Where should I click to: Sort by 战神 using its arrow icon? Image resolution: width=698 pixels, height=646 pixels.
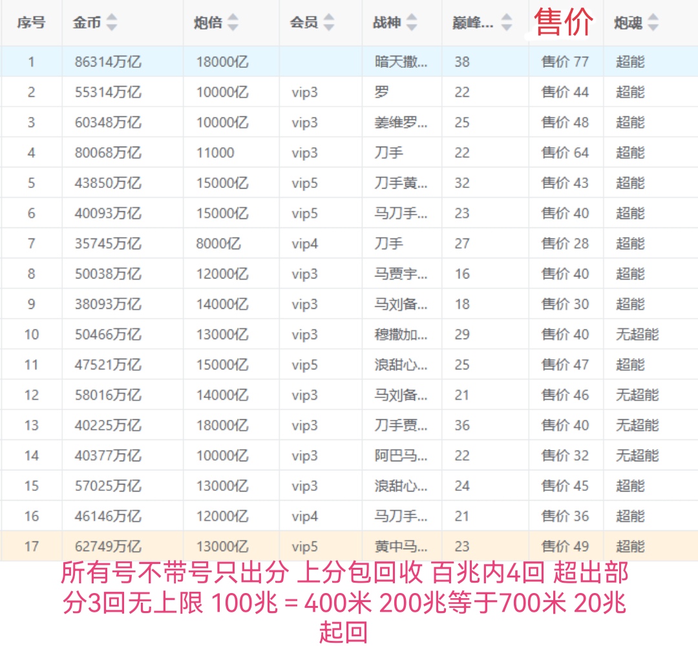pyautogui.click(x=411, y=23)
